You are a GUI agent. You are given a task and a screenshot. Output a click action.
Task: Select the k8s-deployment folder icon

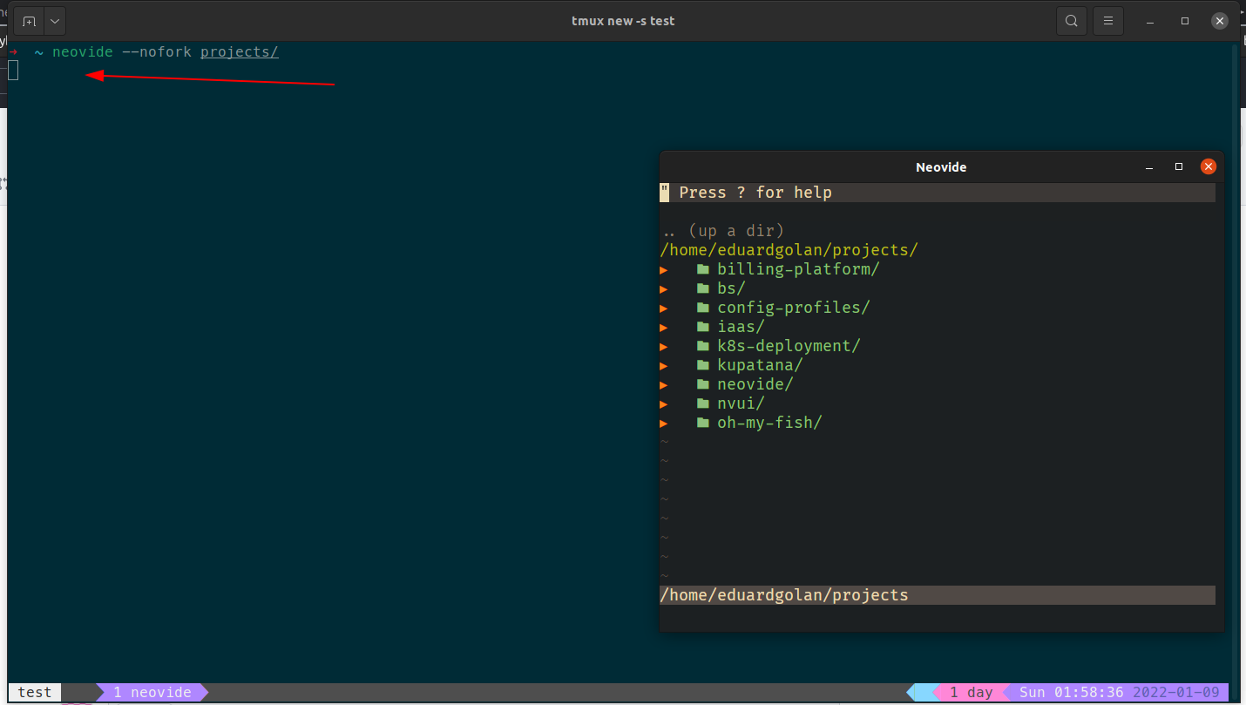[702, 345]
